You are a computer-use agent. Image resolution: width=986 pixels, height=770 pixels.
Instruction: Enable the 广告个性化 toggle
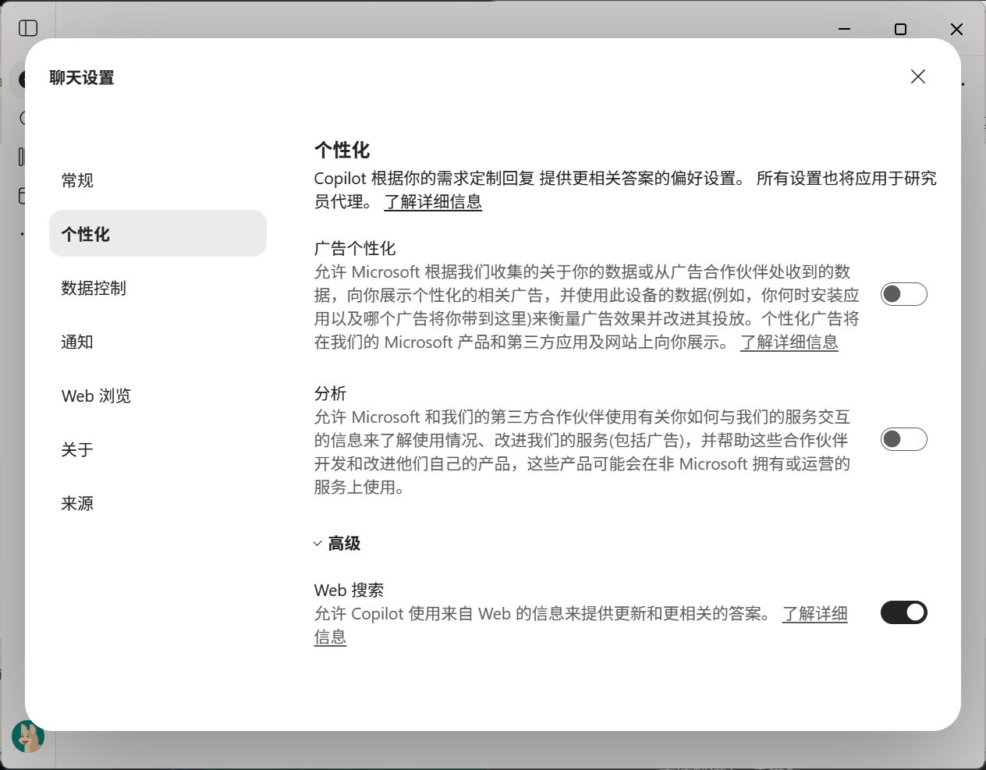click(x=903, y=294)
